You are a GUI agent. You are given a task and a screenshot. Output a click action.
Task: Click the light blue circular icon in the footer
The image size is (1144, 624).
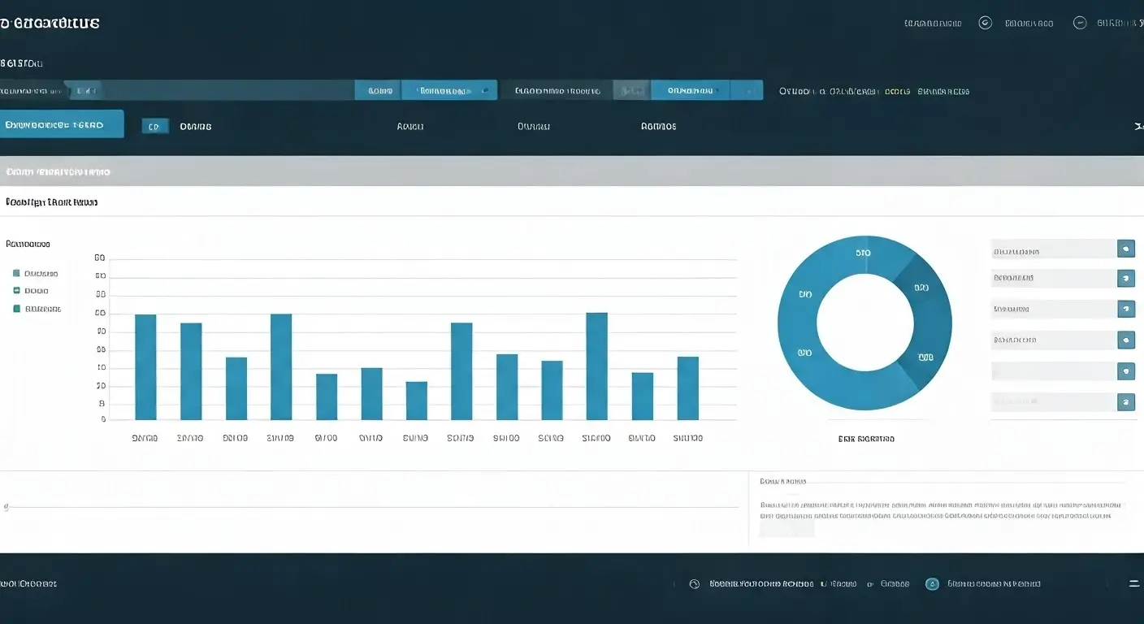933,583
